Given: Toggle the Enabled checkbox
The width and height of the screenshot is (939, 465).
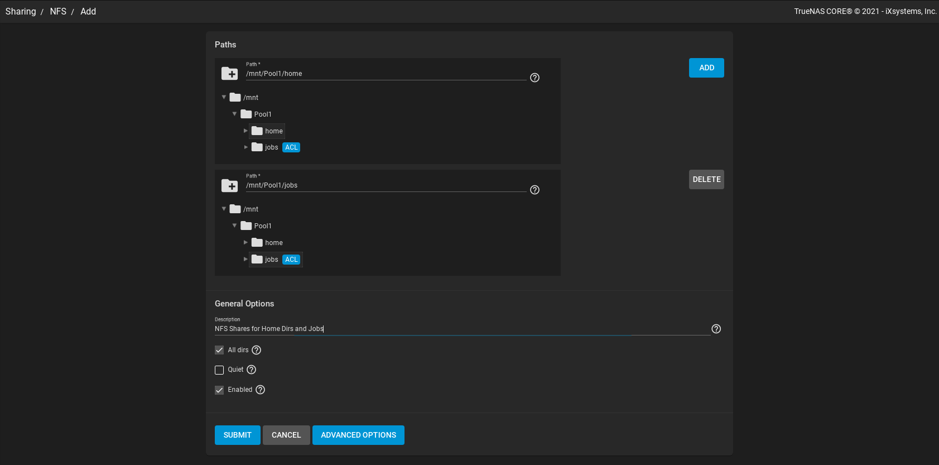Looking at the screenshot, I should click(x=219, y=390).
